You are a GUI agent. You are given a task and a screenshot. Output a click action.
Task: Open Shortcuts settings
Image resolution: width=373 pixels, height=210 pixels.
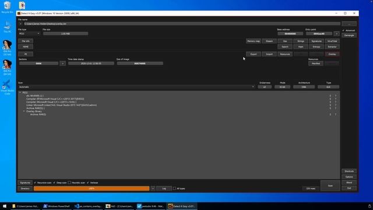pos(349,171)
